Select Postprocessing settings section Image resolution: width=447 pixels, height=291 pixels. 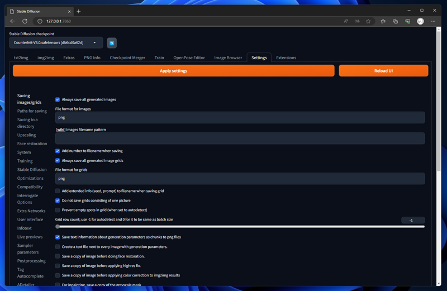(31, 261)
